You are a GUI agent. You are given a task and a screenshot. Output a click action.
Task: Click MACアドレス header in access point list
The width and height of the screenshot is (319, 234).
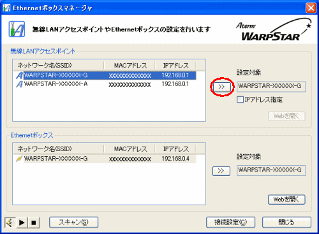point(130,66)
